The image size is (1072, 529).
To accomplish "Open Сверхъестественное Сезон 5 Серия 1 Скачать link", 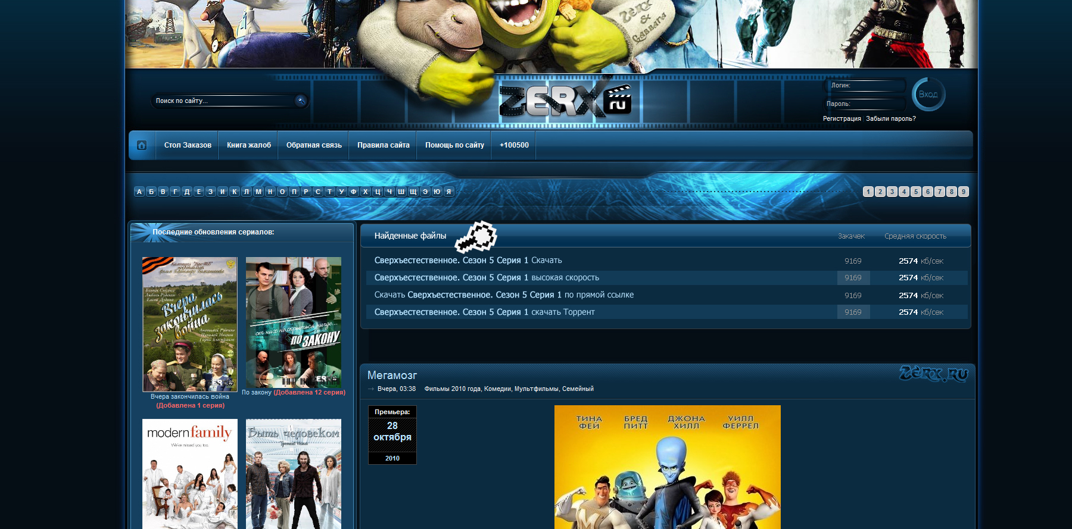I will click(x=468, y=260).
